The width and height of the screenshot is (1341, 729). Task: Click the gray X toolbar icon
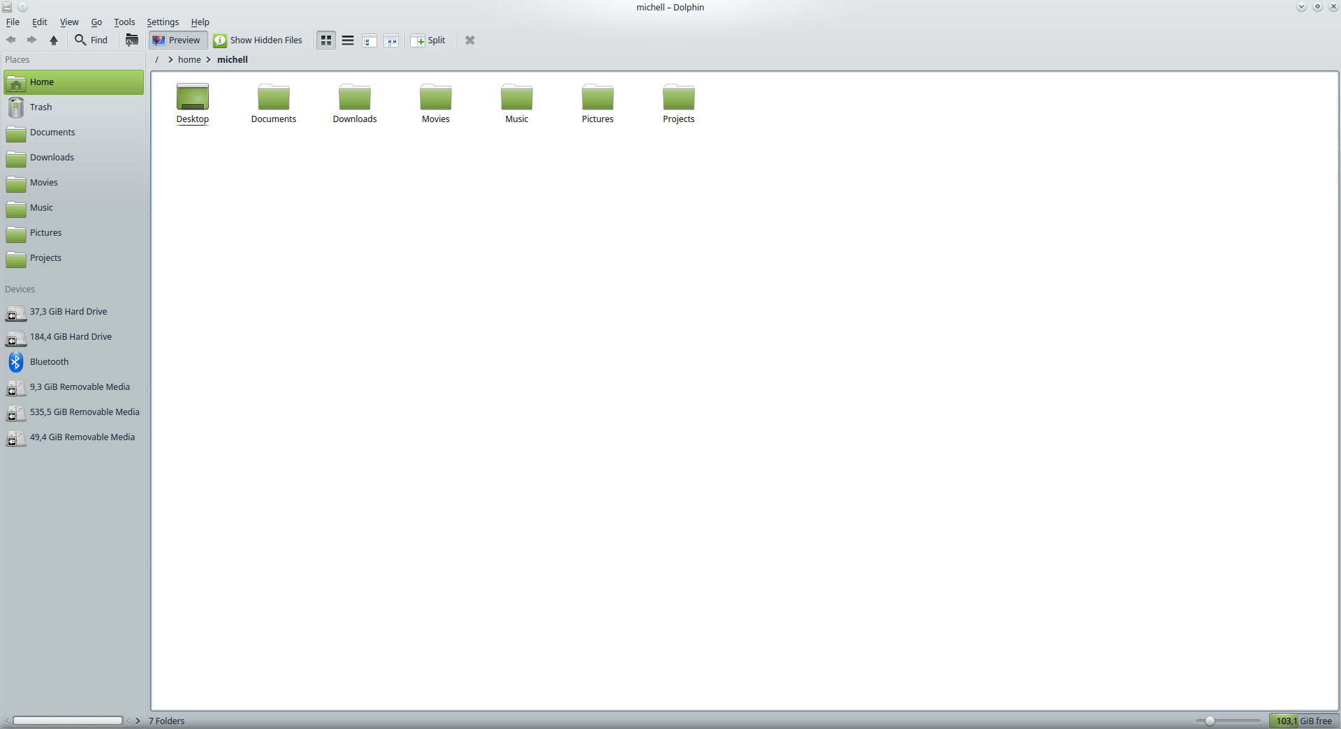(x=470, y=40)
